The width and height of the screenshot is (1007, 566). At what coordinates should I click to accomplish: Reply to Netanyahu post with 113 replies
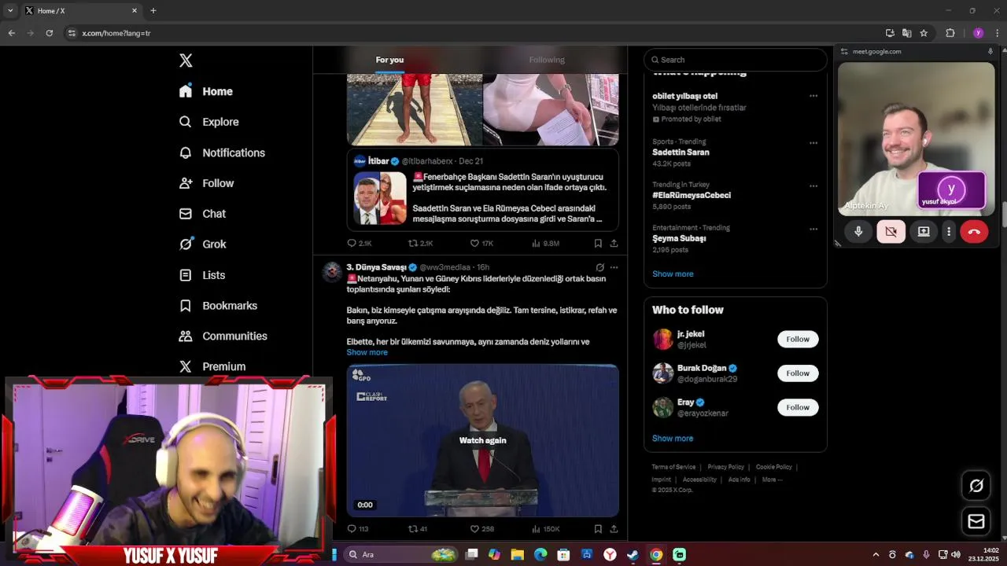click(x=358, y=529)
